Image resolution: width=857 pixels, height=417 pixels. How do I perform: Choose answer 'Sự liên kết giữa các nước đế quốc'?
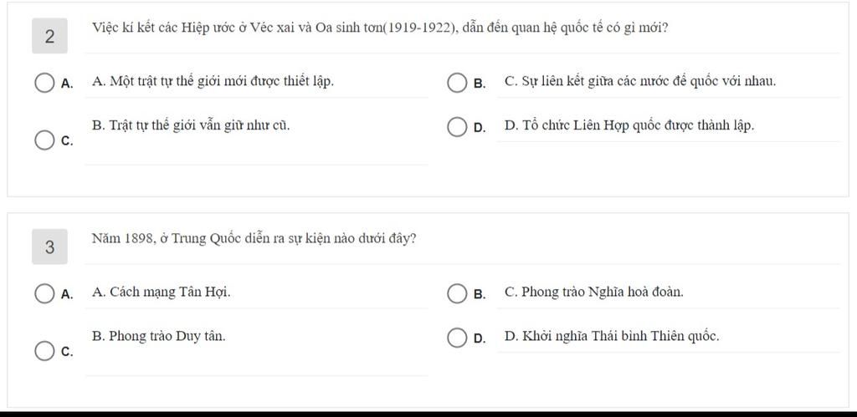tap(640, 82)
